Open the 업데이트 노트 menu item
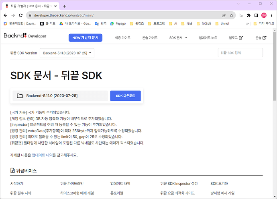This screenshot has height=199, width=277. click(x=208, y=38)
